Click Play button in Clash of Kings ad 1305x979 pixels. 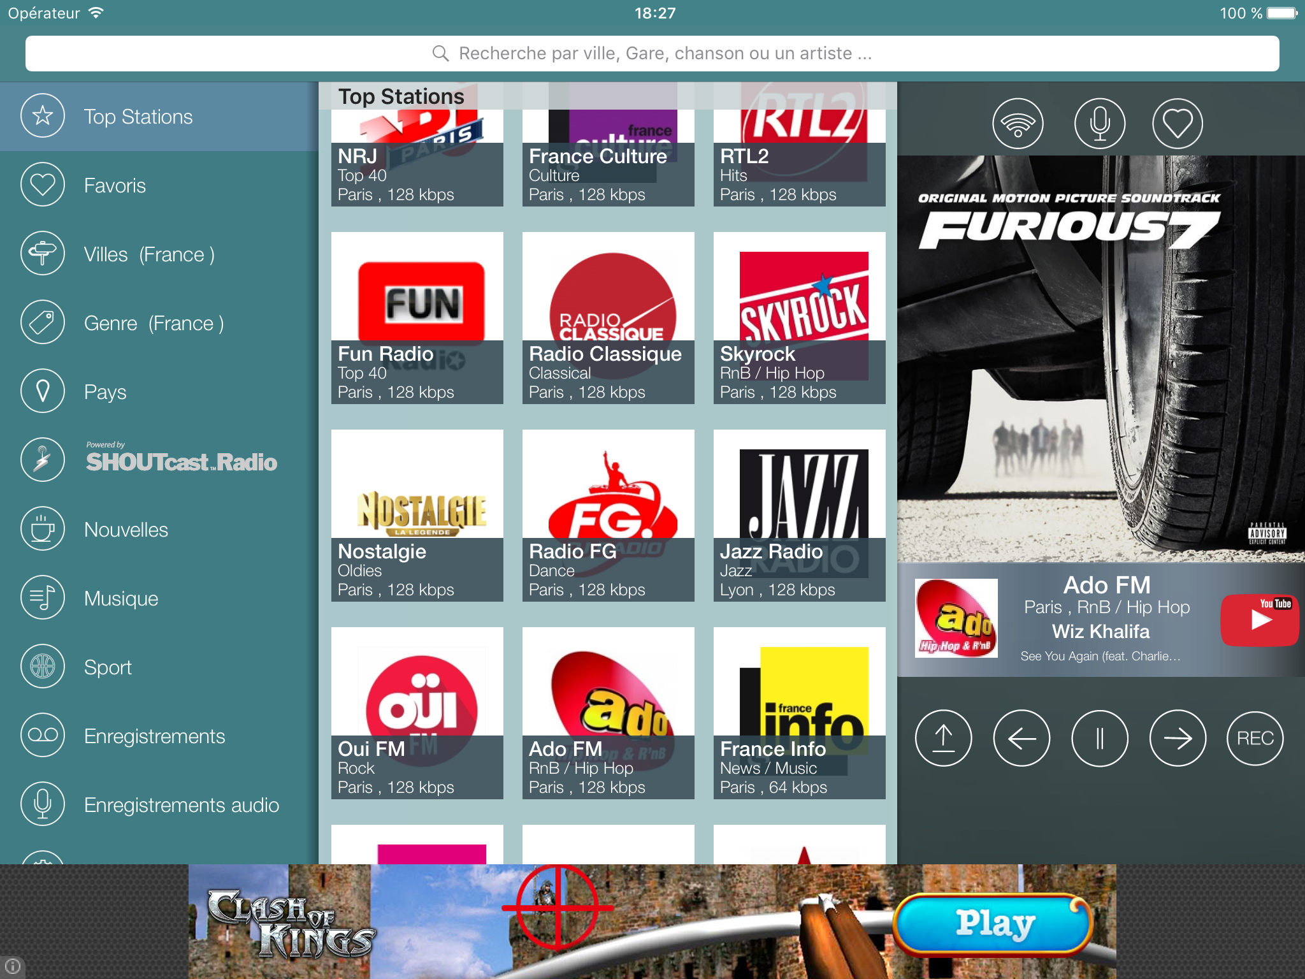pos(993,924)
